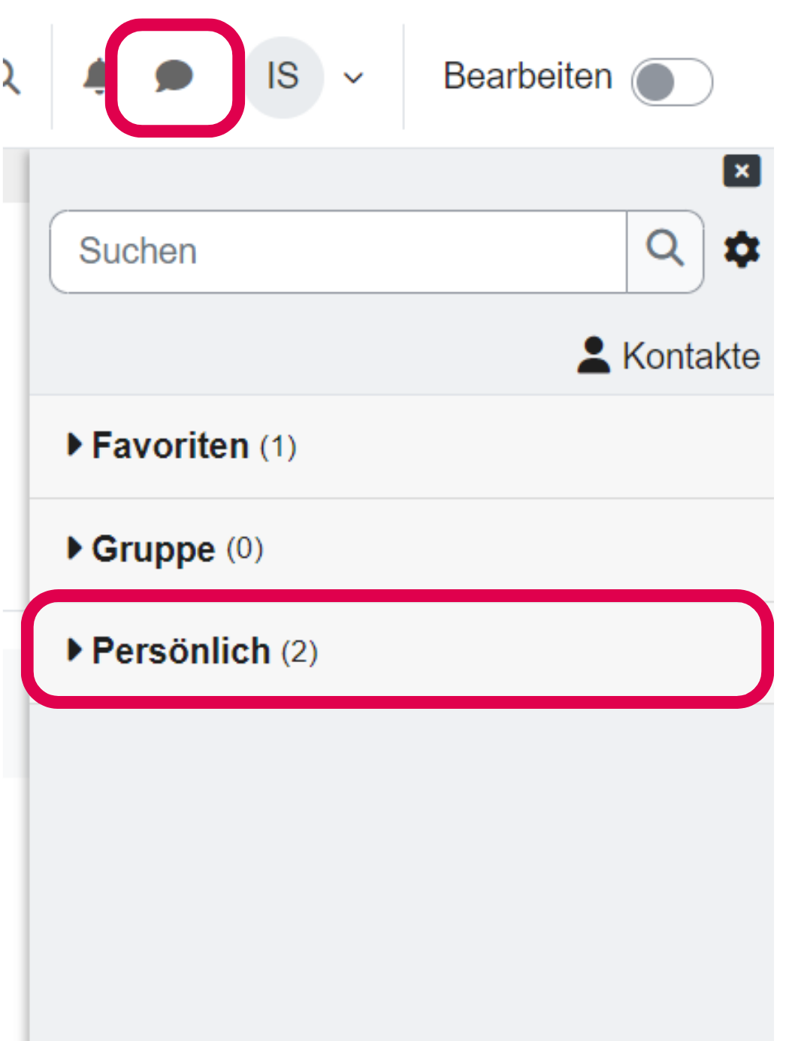Open the notifications bell icon

[96, 77]
